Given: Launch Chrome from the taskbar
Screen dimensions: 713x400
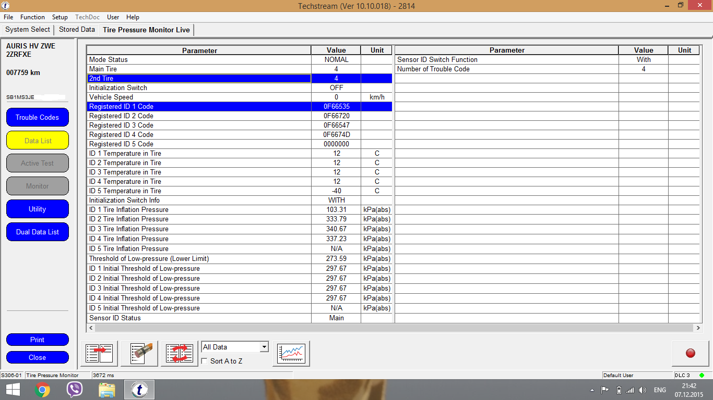Looking at the screenshot, I should (42, 389).
